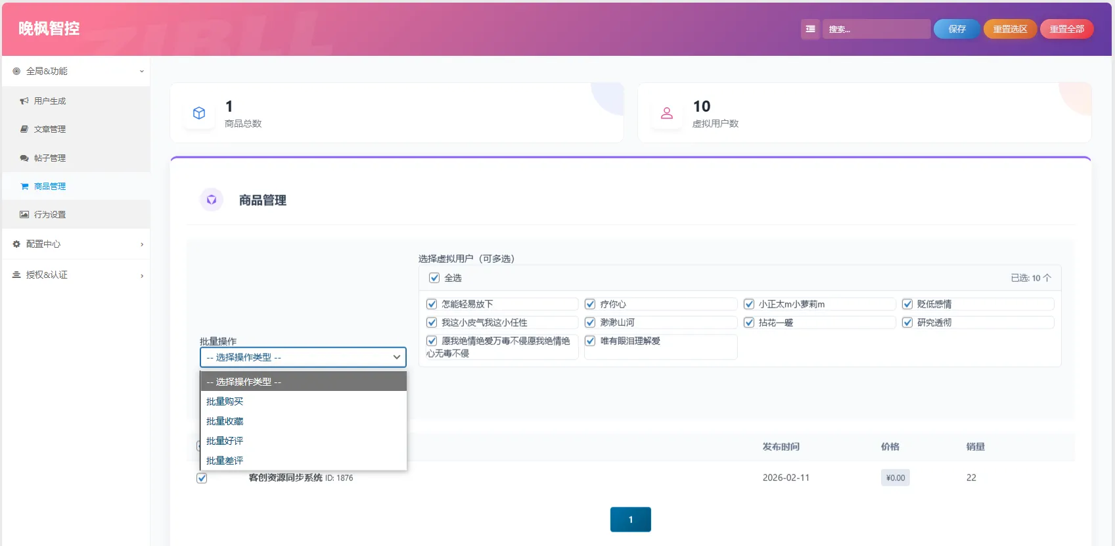Uncheck the user 小正太m小萝莉m
Viewport: 1115px width, 546px height.
[749, 304]
